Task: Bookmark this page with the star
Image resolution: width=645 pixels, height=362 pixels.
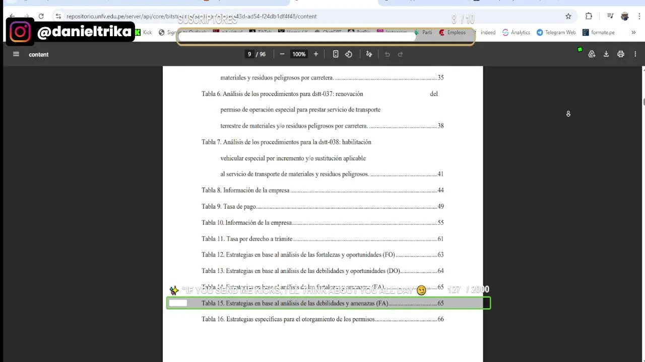Action: [x=568, y=16]
